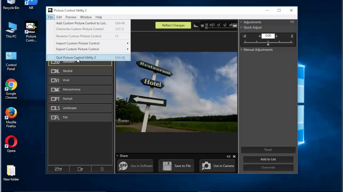Click the preview zoom slider handle
The image size is (343, 192).
206,28
